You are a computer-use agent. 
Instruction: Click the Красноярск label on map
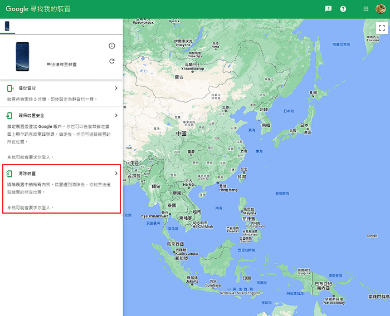pyautogui.click(x=143, y=22)
